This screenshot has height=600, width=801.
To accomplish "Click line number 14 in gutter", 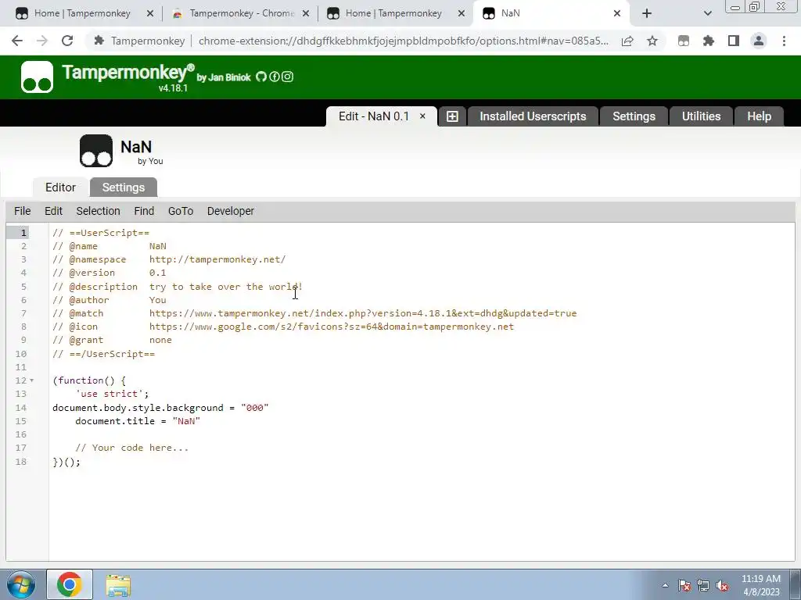I will click(x=21, y=408).
